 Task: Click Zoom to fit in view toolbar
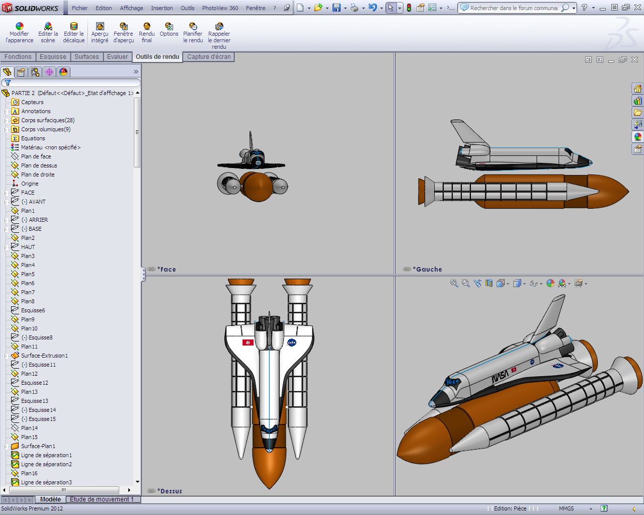point(454,284)
